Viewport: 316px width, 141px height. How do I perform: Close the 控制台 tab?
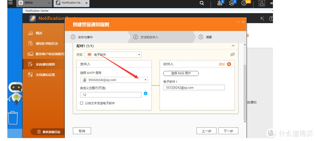point(49,3)
